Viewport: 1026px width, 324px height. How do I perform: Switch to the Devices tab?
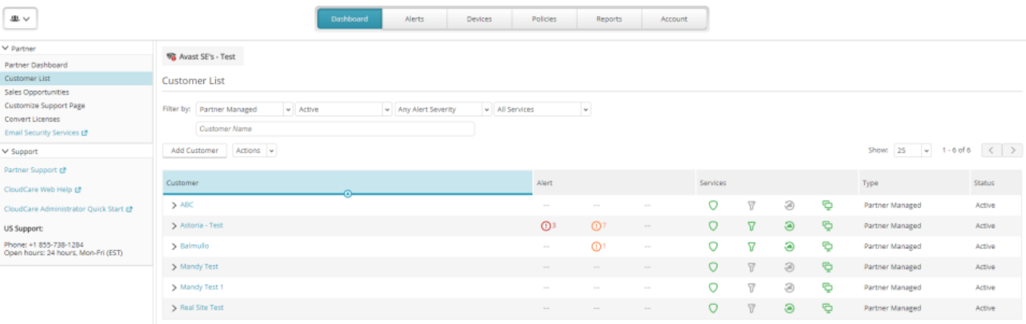tap(479, 19)
